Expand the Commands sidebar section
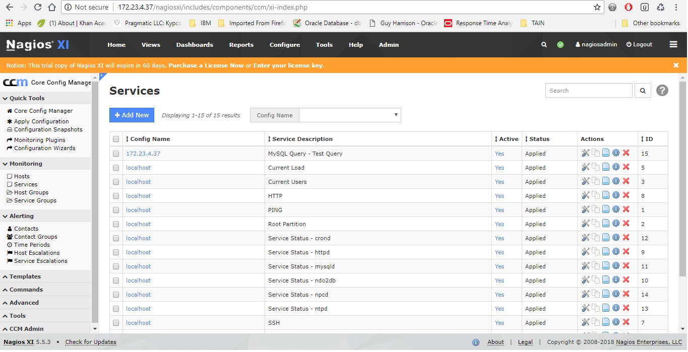Image resolution: width=688 pixels, height=352 pixels. (x=45, y=290)
